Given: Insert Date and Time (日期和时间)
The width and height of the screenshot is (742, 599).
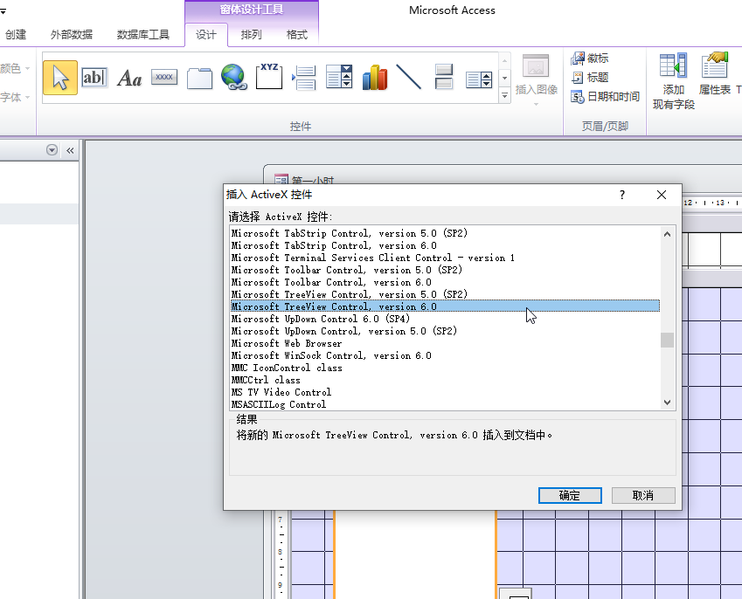Looking at the screenshot, I should coord(606,96).
